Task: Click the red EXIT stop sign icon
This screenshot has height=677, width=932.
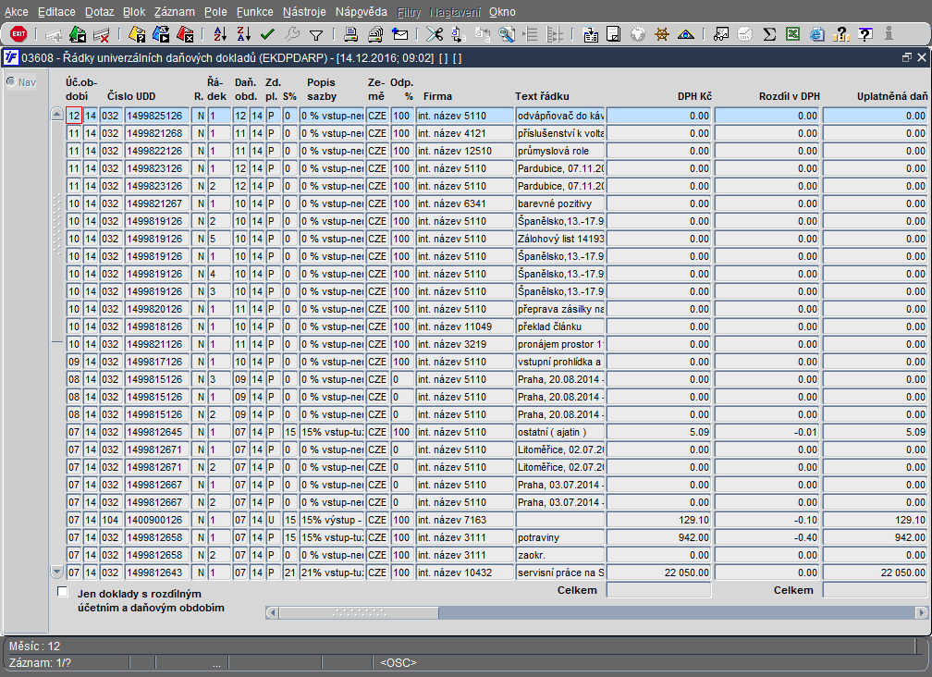Action: 18,34
